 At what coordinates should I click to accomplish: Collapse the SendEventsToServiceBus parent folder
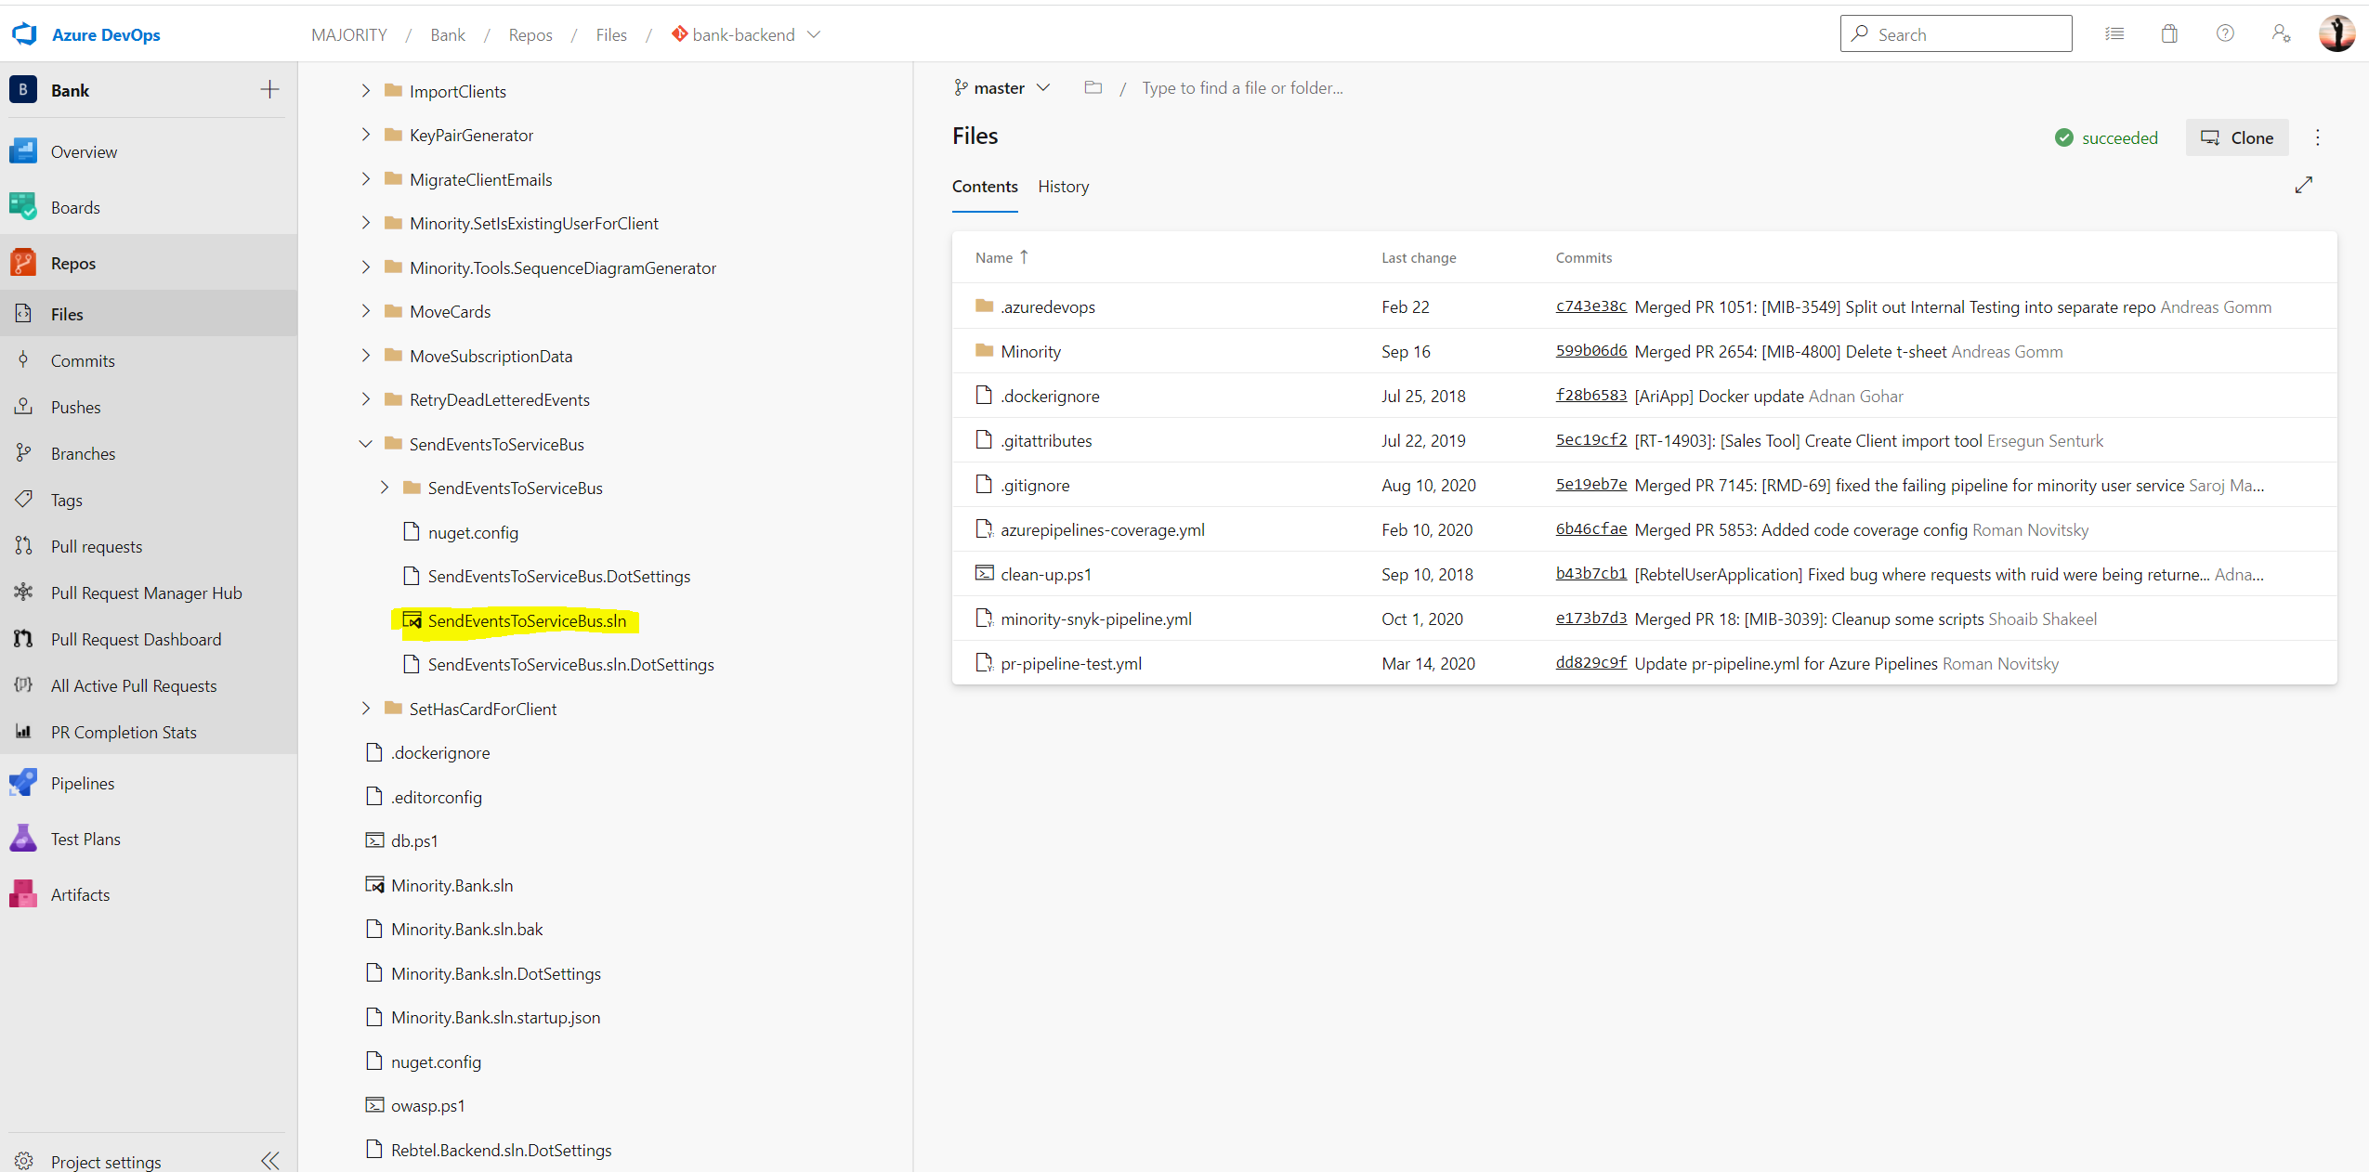click(x=366, y=444)
